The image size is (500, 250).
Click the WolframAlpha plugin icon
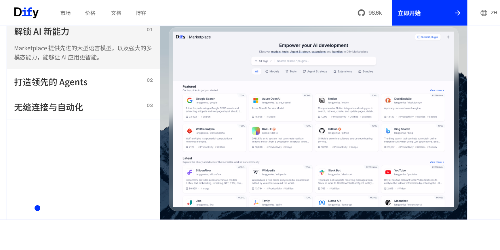(190, 131)
